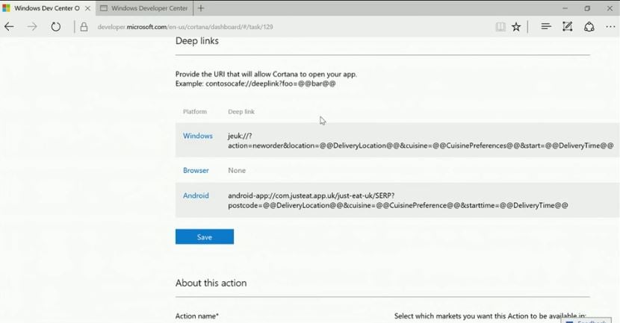Close the Windows Dev Center tab

[88, 8]
